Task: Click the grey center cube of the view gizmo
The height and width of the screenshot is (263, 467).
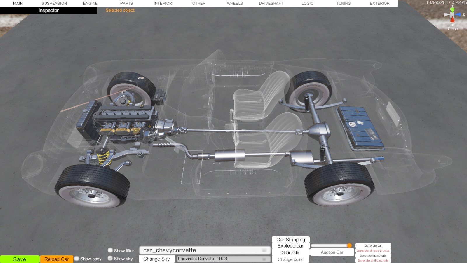Action: coord(452,15)
